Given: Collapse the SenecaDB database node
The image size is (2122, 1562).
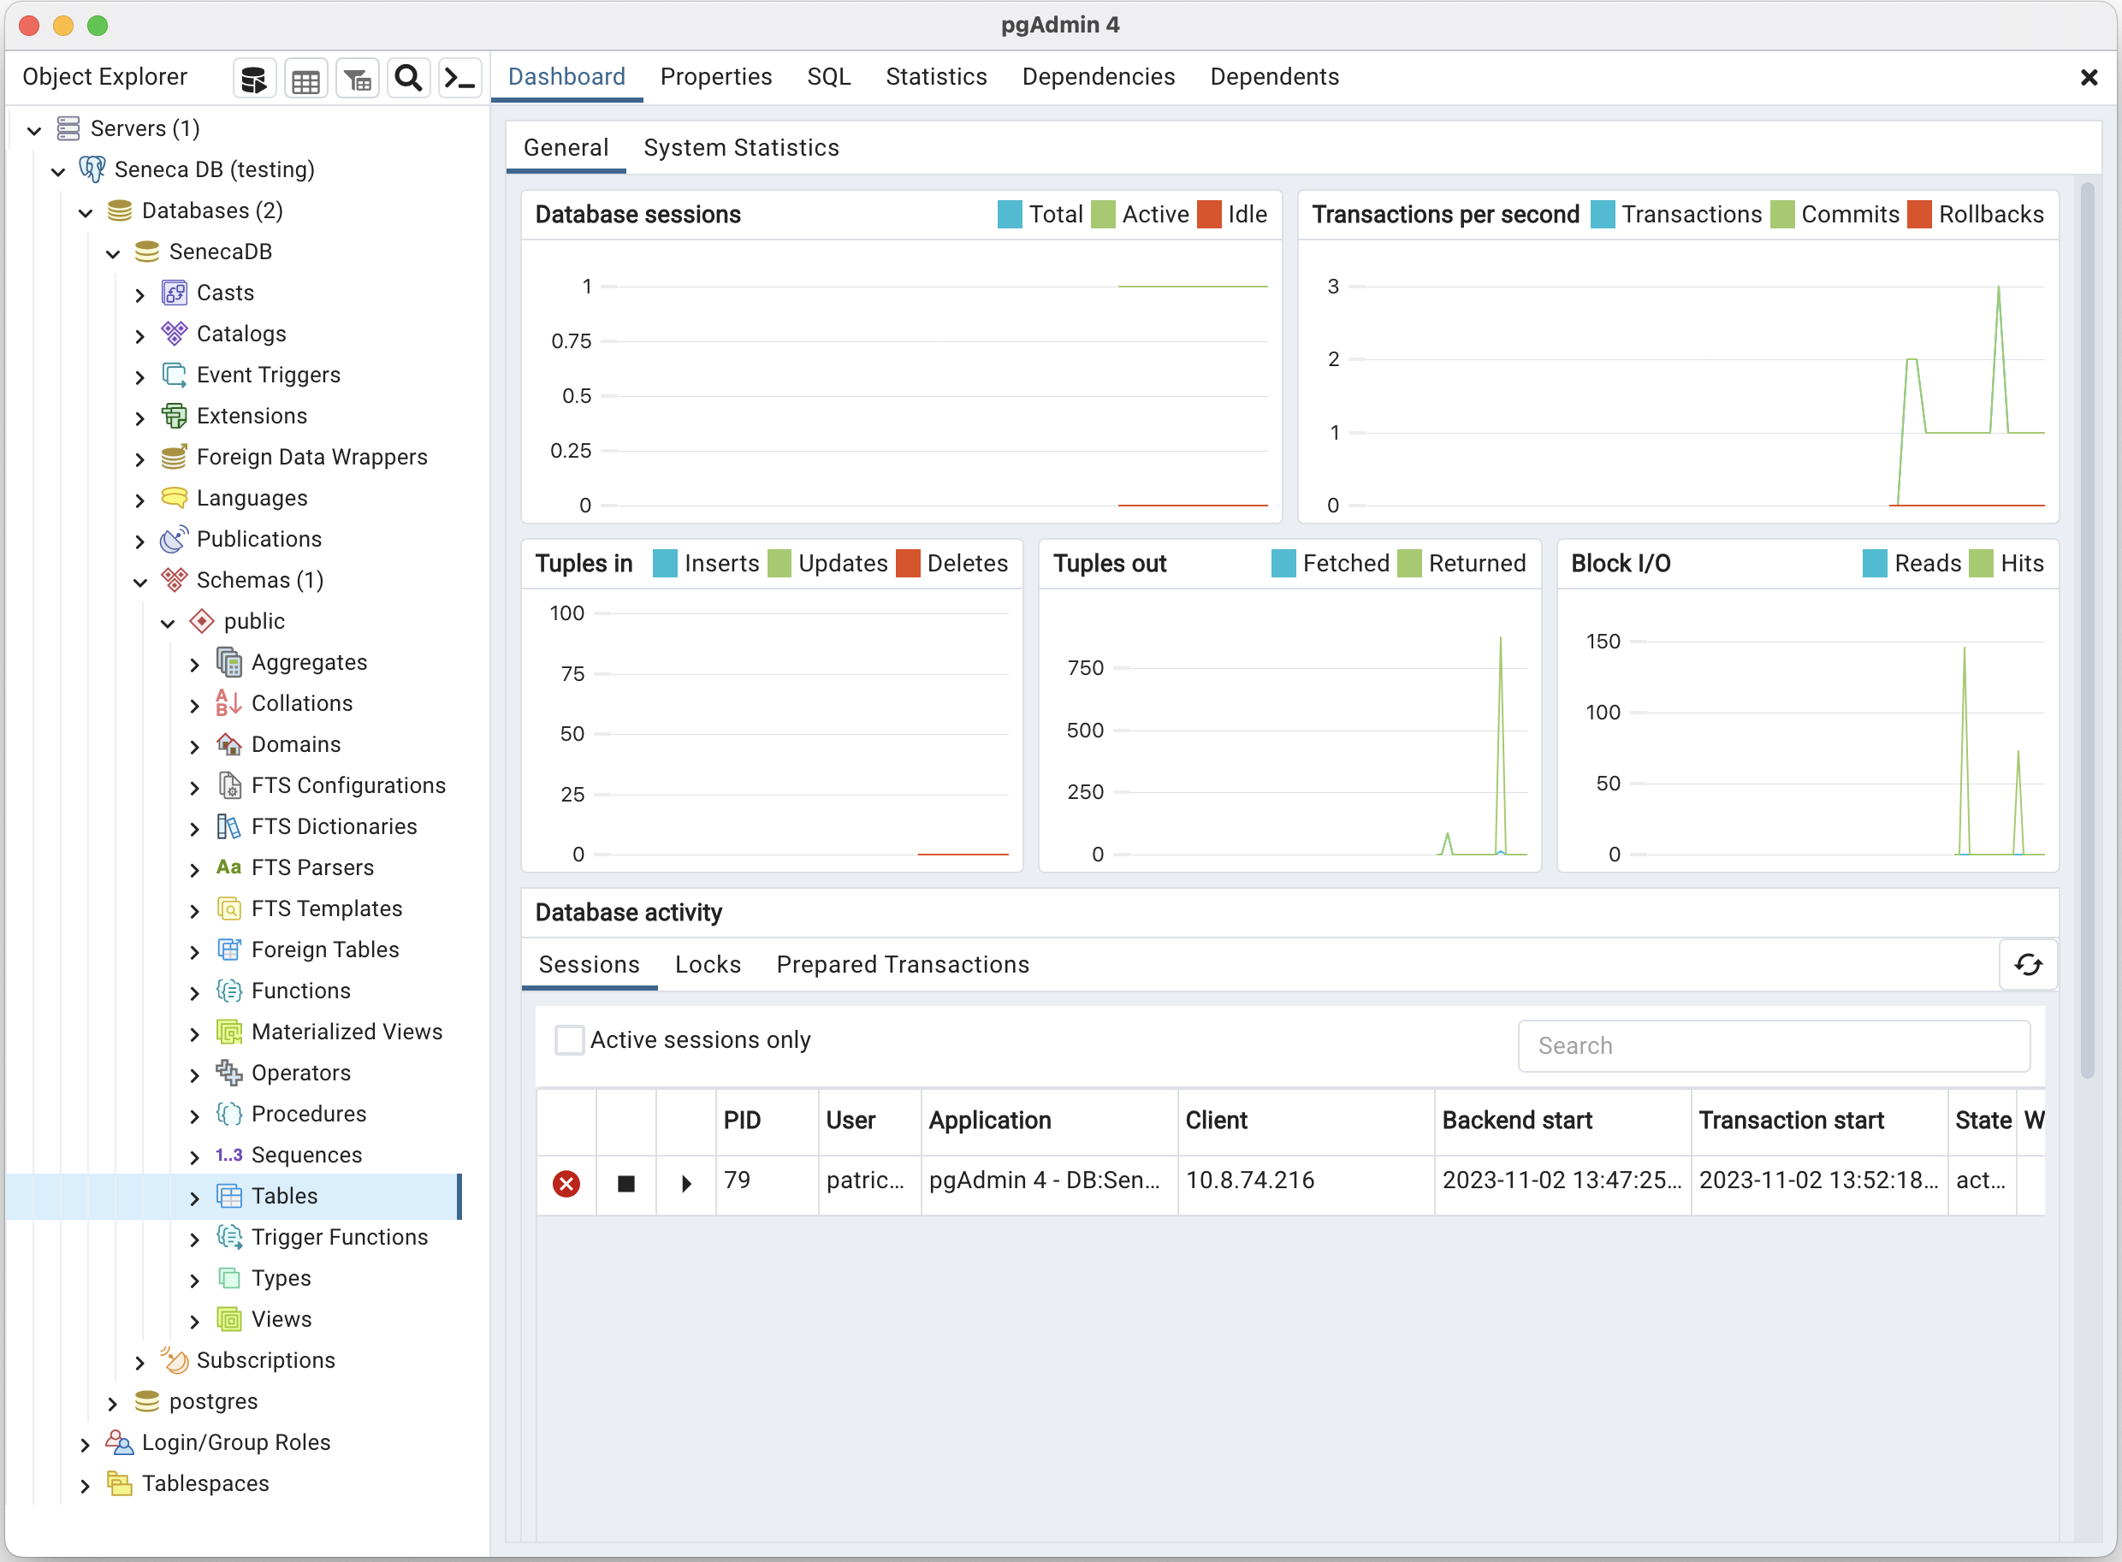Looking at the screenshot, I should tap(114, 253).
